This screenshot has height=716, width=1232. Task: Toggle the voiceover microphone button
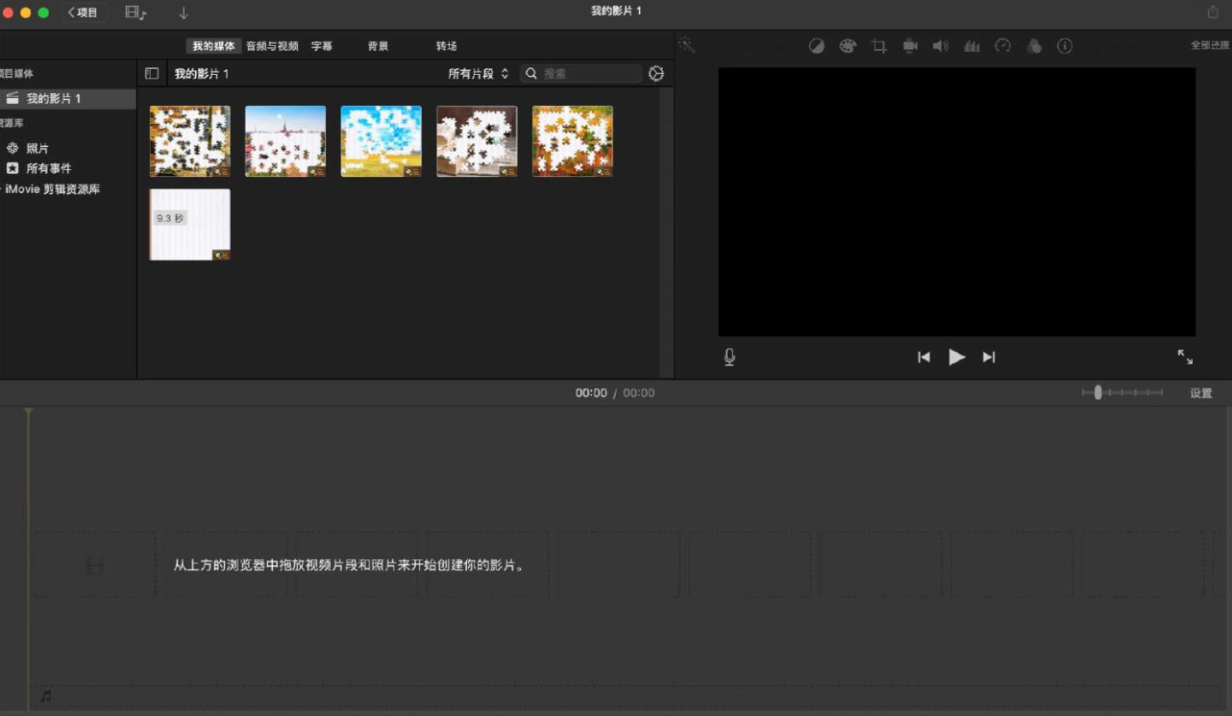tap(729, 357)
